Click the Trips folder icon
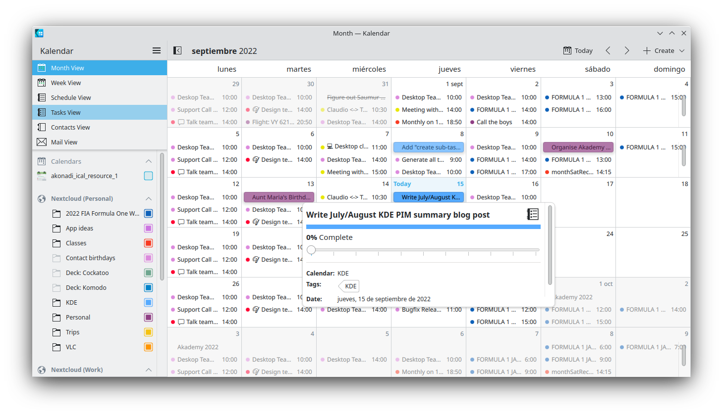Image resolution: width=723 pixels, height=415 pixels. click(x=56, y=332)
